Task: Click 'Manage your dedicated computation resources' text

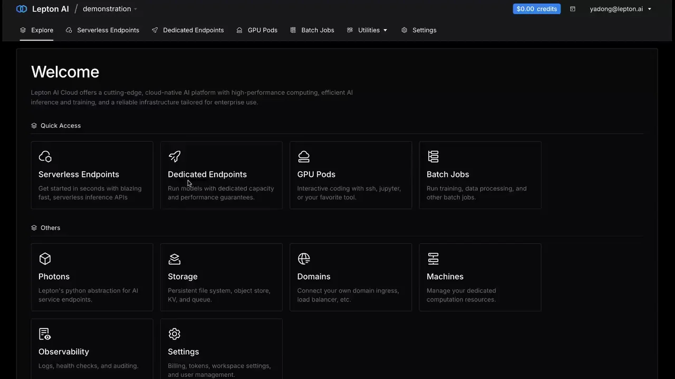Action: [x=461, y=295]
